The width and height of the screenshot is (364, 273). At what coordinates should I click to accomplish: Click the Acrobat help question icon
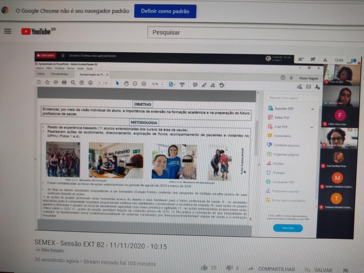click(x=283, y=77)
